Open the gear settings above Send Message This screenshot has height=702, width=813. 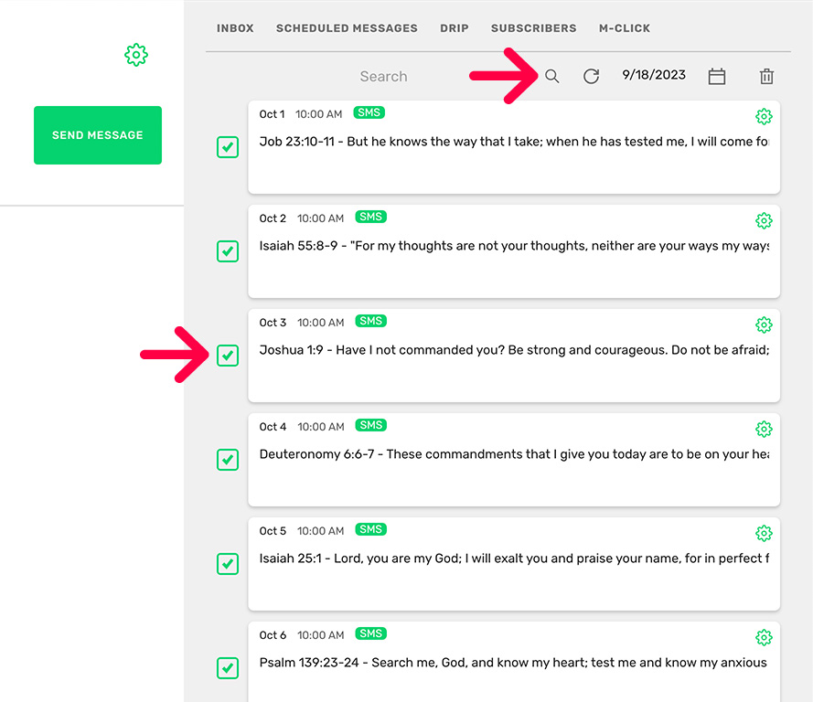click(x=136, y=56)
